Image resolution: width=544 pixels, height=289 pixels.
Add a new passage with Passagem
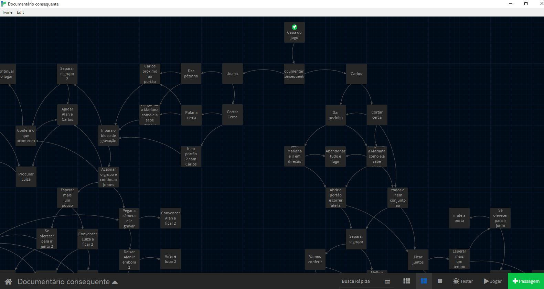click(x=526, y=281)
